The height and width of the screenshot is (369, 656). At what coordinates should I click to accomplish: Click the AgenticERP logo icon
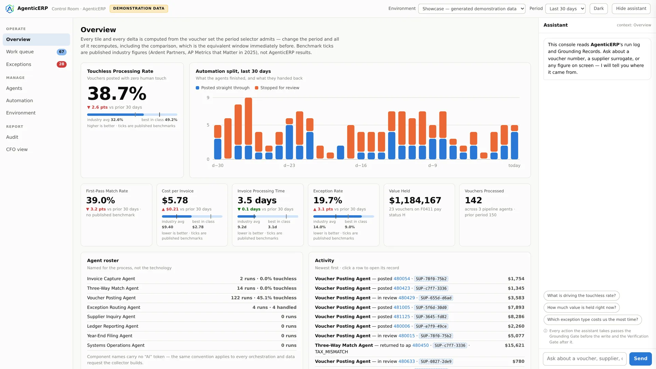point(10,9)
